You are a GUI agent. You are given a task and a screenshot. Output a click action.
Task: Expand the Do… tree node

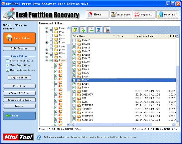[47, 50]
